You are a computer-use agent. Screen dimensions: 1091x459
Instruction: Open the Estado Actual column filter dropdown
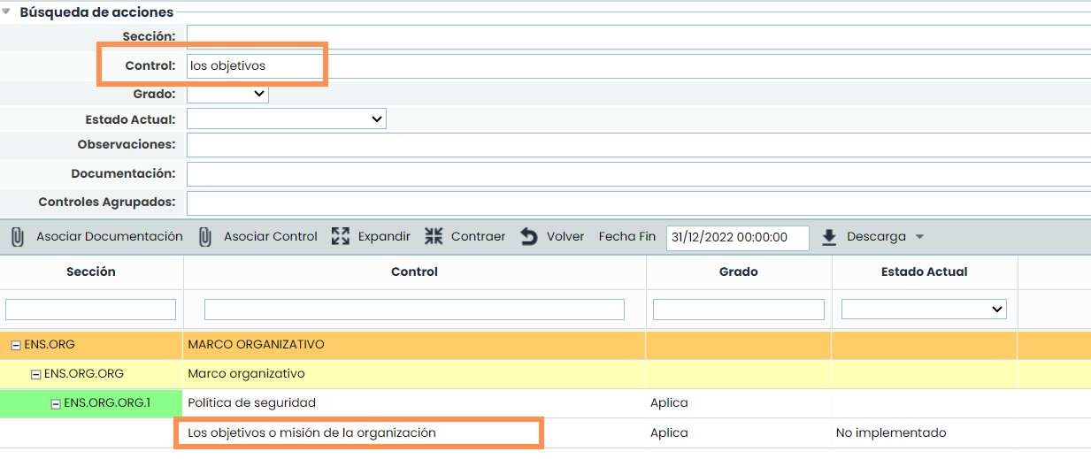[924, 309]
